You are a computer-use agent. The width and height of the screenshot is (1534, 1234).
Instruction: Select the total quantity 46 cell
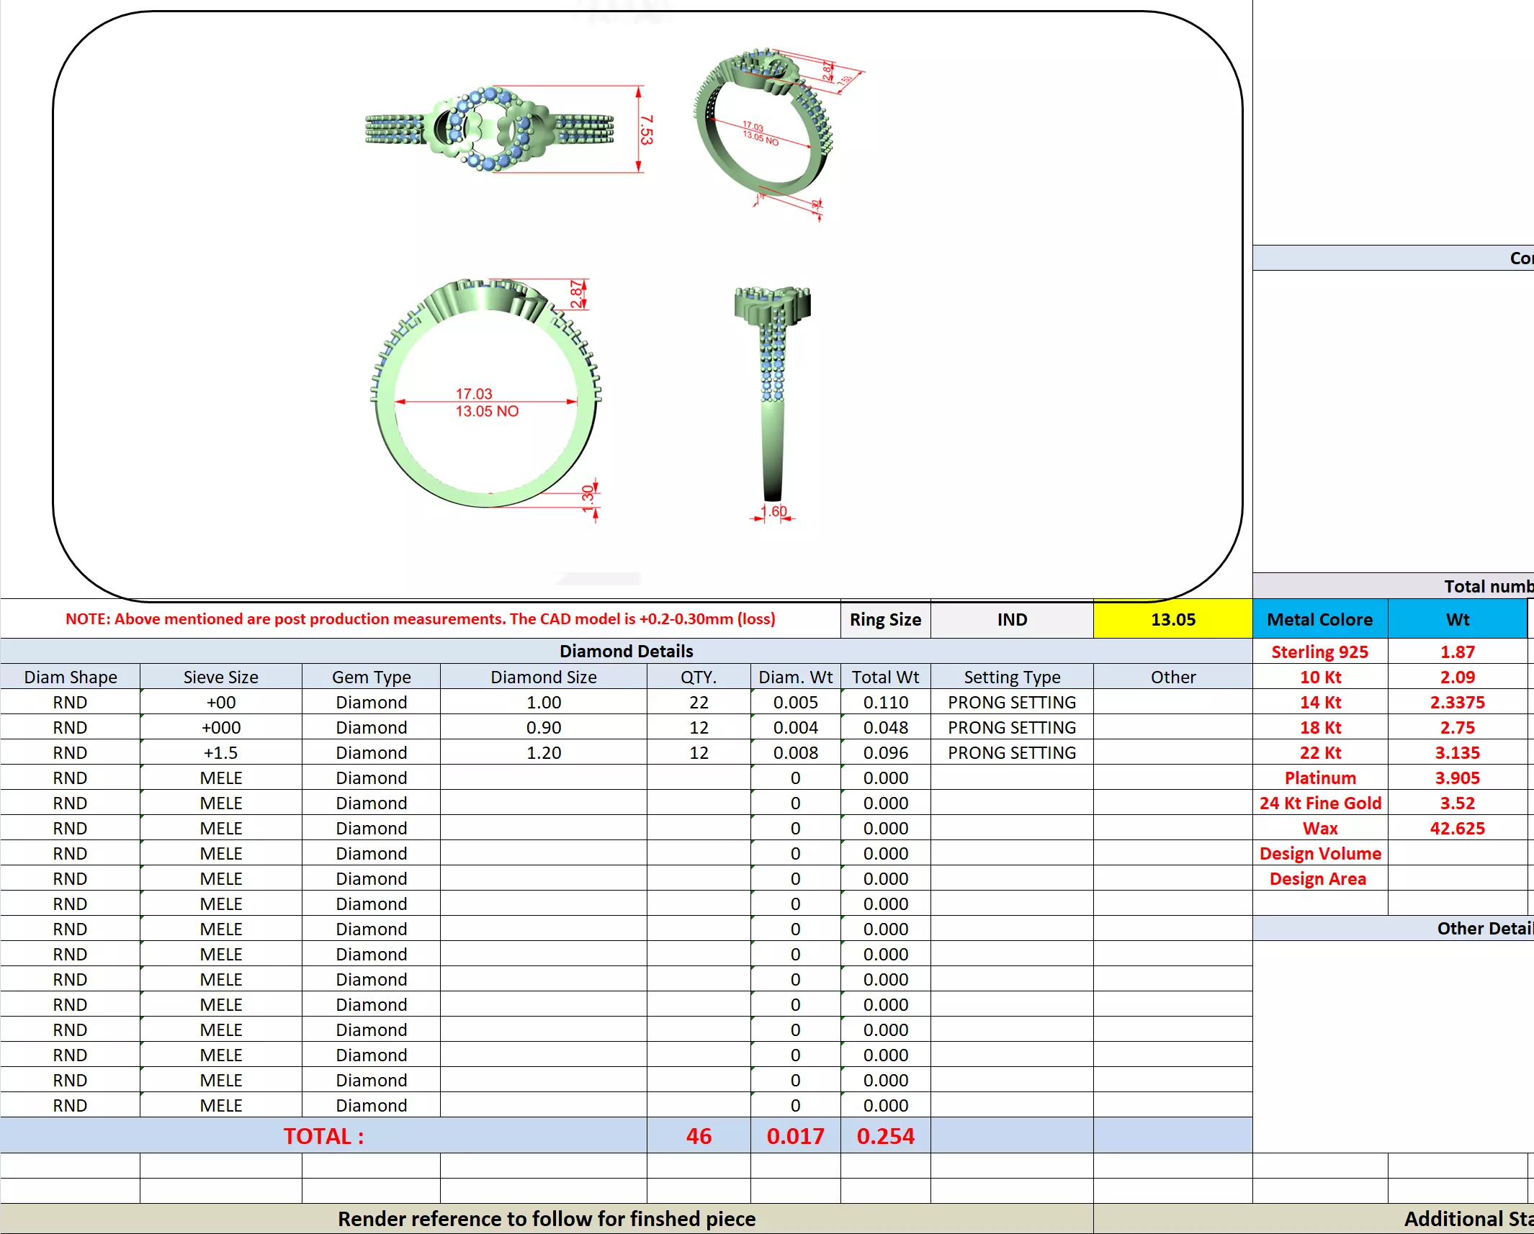pos(699,1135)
